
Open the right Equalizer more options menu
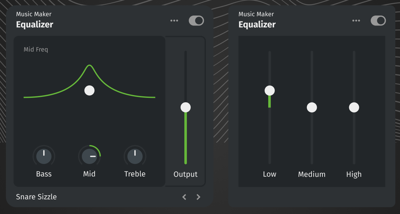click(x=356, y=21)
